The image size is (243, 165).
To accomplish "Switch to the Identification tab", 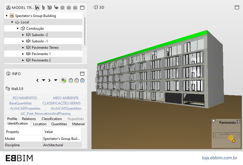I will [18, 123].
